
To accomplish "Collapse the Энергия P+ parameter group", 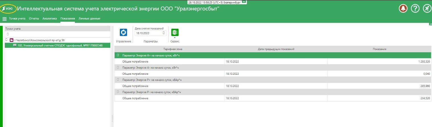I will (118, 80).
